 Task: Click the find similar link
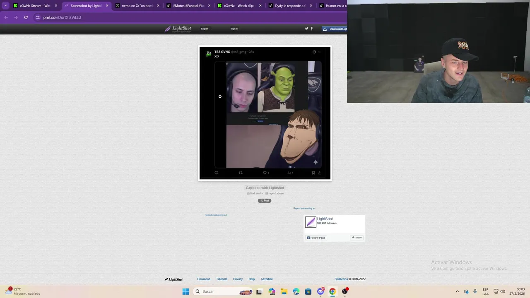coord(255,193)
